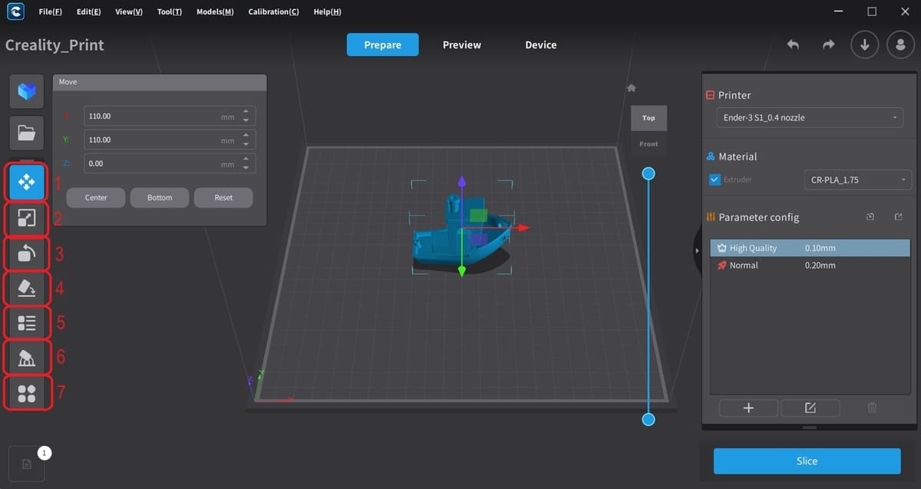Select the Scale tool
The height and width of the screenshot is (489, 921).
26,218
